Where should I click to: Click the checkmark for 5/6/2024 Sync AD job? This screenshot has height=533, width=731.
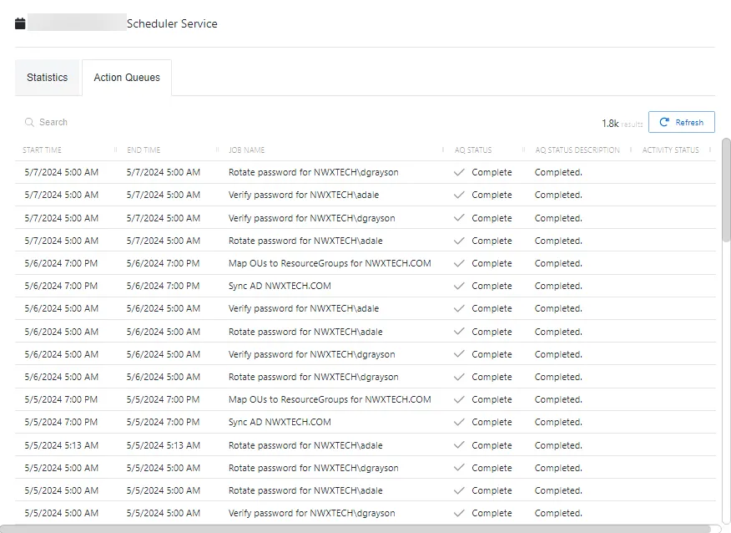(459, 286)
